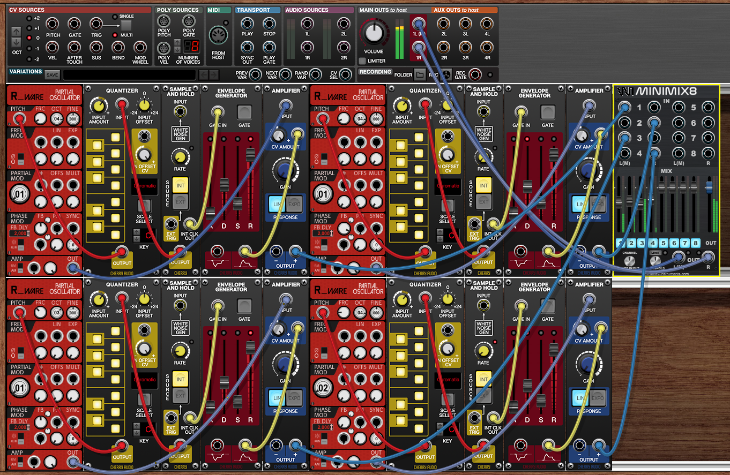This screenshot has height=475, width=730.
Task: Click upper-left Quantizer KEY up arrow
Action: pos(137,232)
